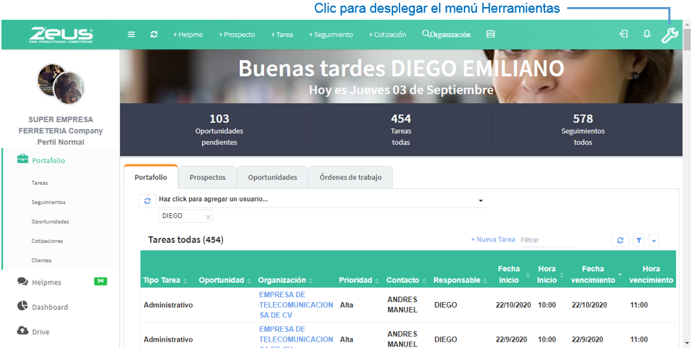Click the + Nueva Tarea link

[x=493, y=240]
